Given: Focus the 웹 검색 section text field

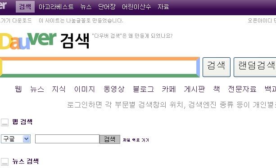Looking at the screenshot, I should coord(67,139).
